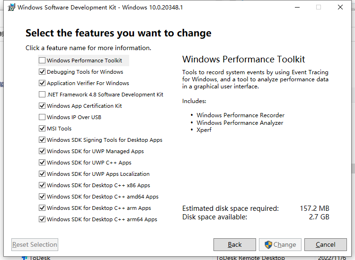Toggle the MSI Tools checkbox
Screen dimensions: 355x260
(x=42, y=129)
